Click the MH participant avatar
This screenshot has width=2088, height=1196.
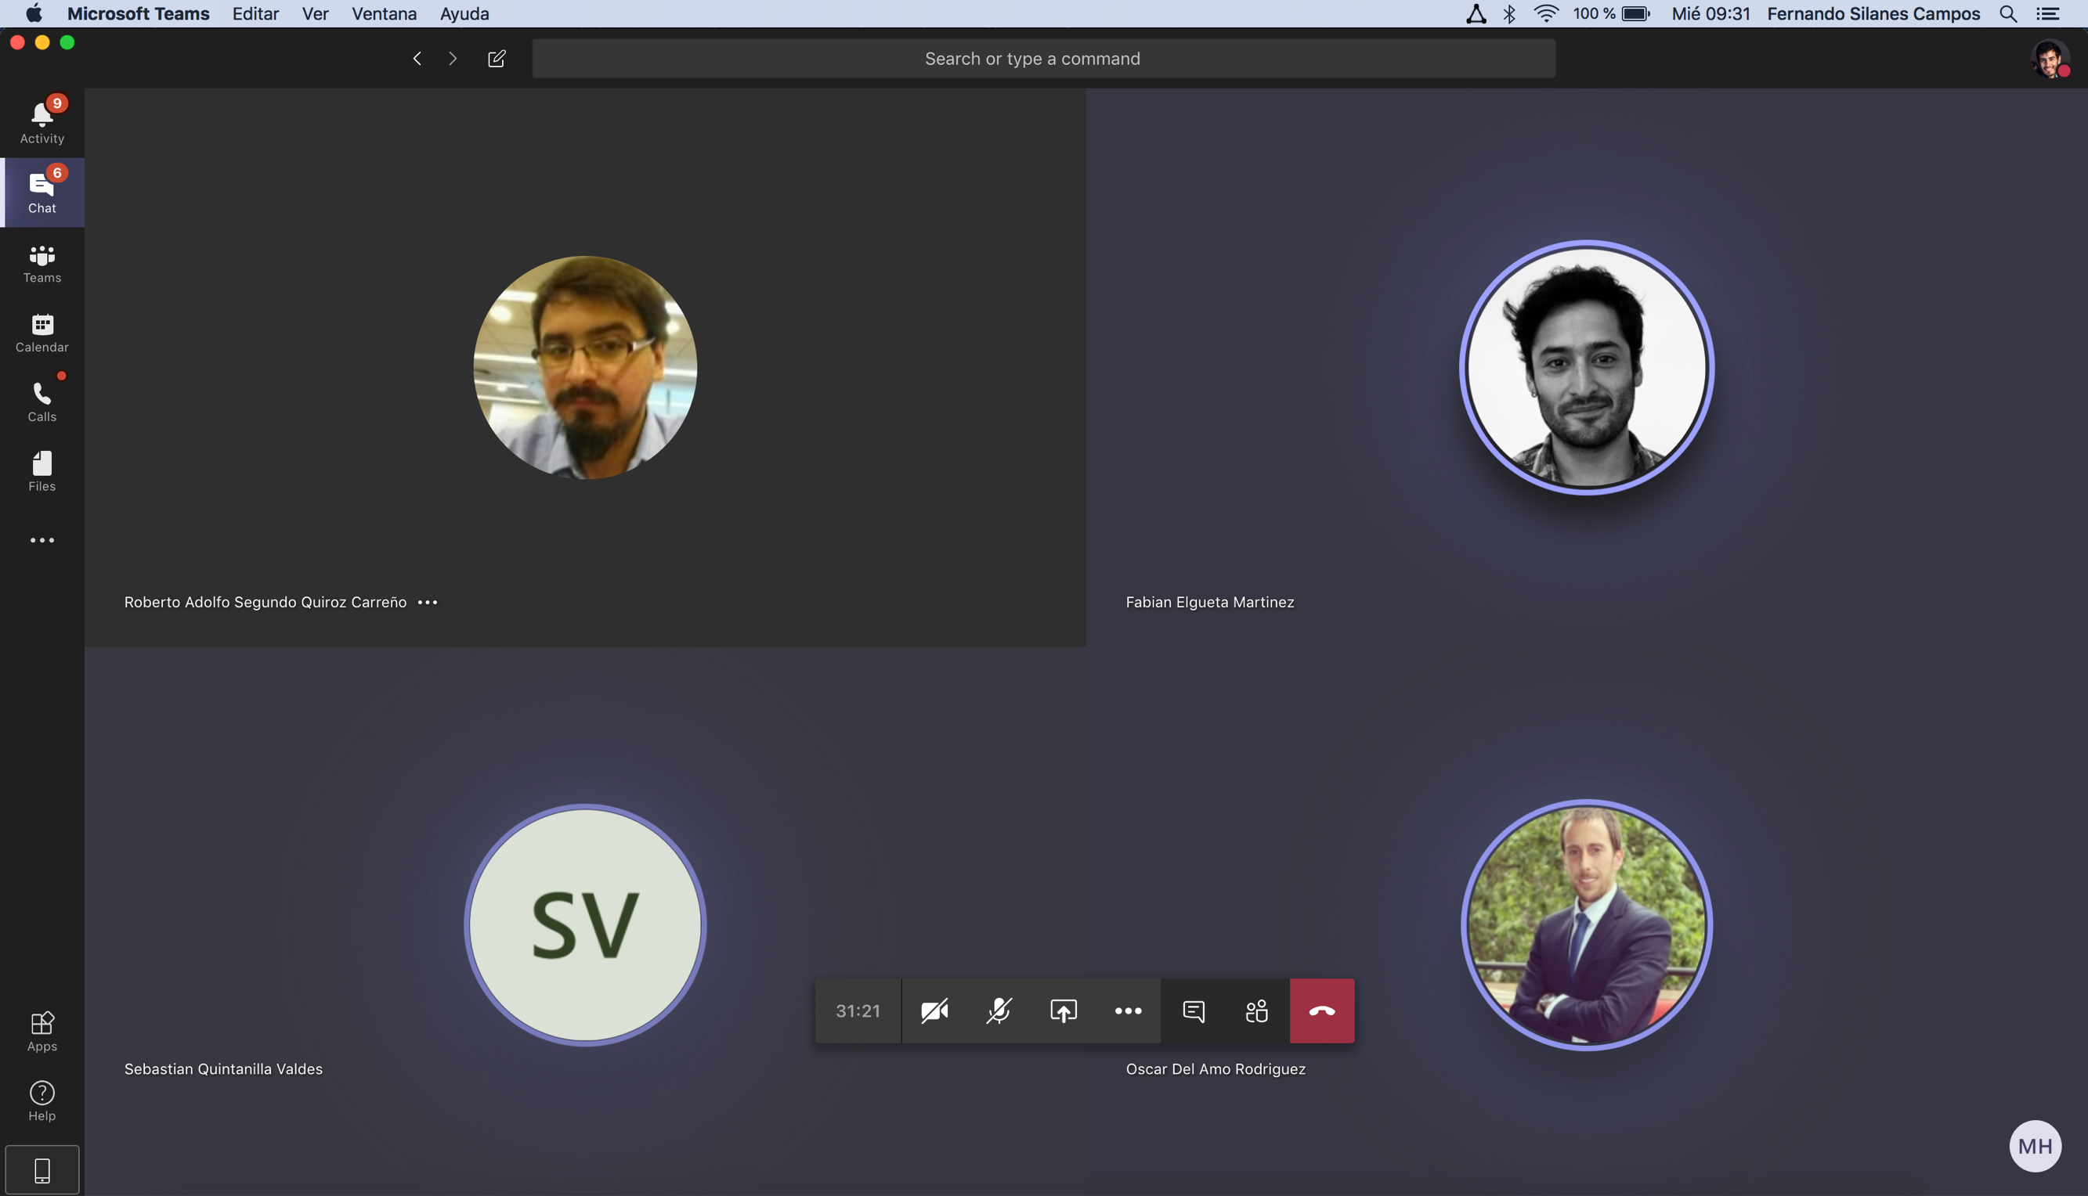(x=2035, y=1146)
